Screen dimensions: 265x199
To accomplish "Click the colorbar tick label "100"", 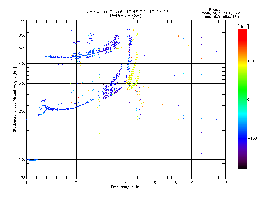I will [251, 61].
